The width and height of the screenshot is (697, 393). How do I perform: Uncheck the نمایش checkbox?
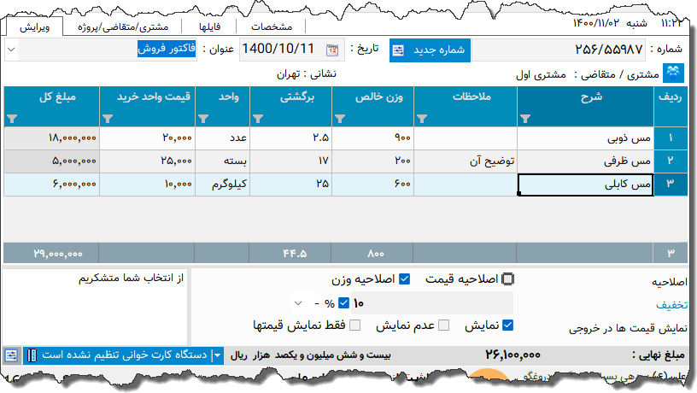tap(507, 325)
